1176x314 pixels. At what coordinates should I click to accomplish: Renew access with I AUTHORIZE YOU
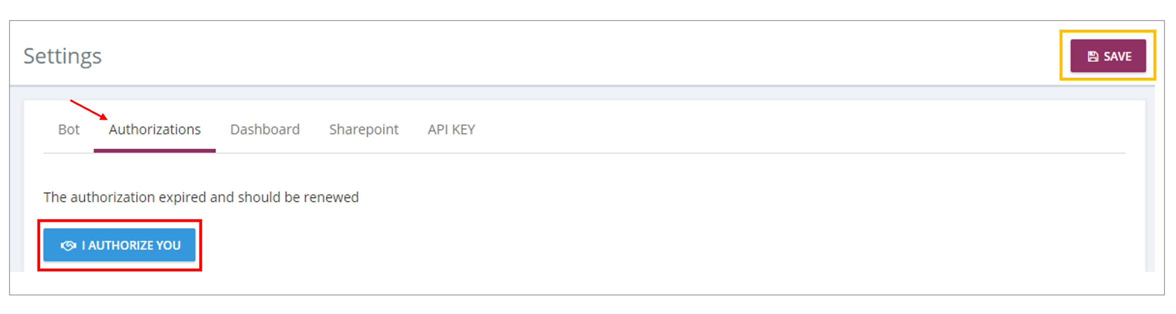(x=119, y=245)
